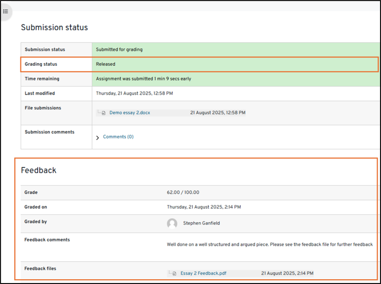Select the 62.00 / 100.00 grade value

tap(183, 193)
